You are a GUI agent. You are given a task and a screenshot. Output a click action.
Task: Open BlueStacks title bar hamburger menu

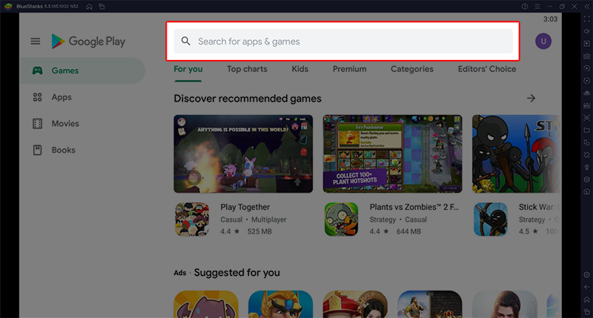537,7
